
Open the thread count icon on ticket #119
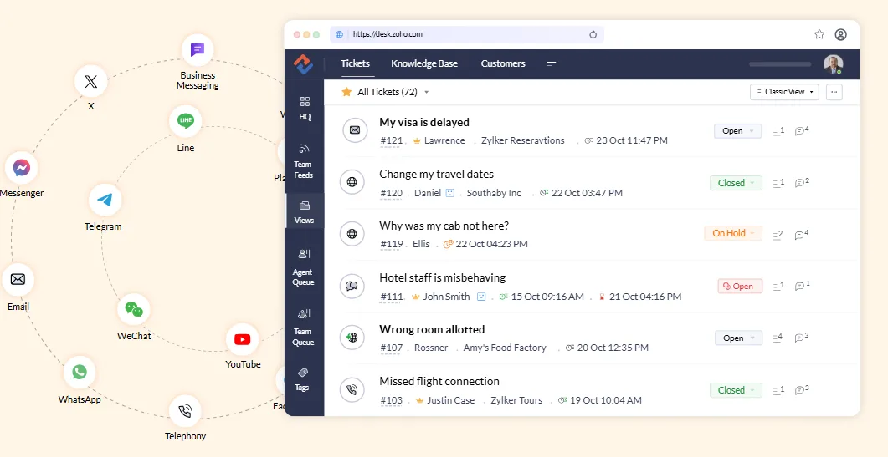pyautogui.click(x=778, y=235)
